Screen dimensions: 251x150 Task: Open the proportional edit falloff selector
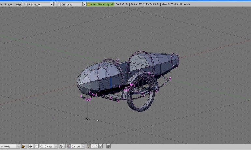coord(62,146)
